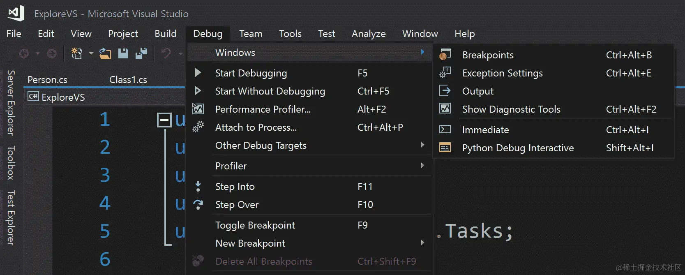Viewport: 685px width, 275px height.
Task: Click the Navigate Forward toolbar icon
Action: click(x=52, y=53)
